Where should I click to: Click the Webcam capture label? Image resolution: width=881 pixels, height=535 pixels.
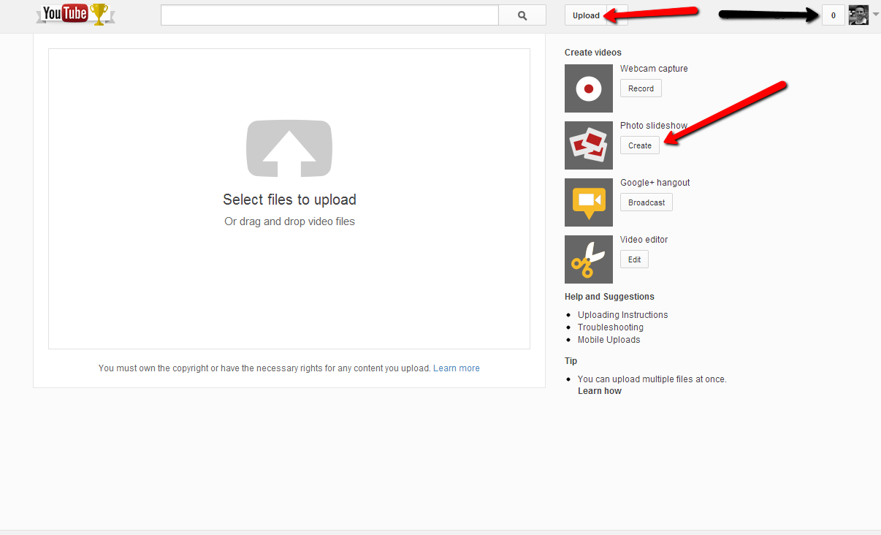pyautogui.click(x=654, y=69)
